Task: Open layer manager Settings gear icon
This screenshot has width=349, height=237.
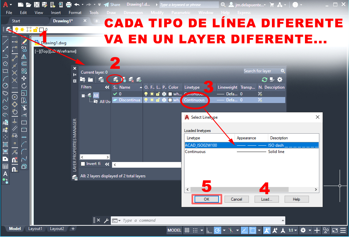Action: pos(280,80)
